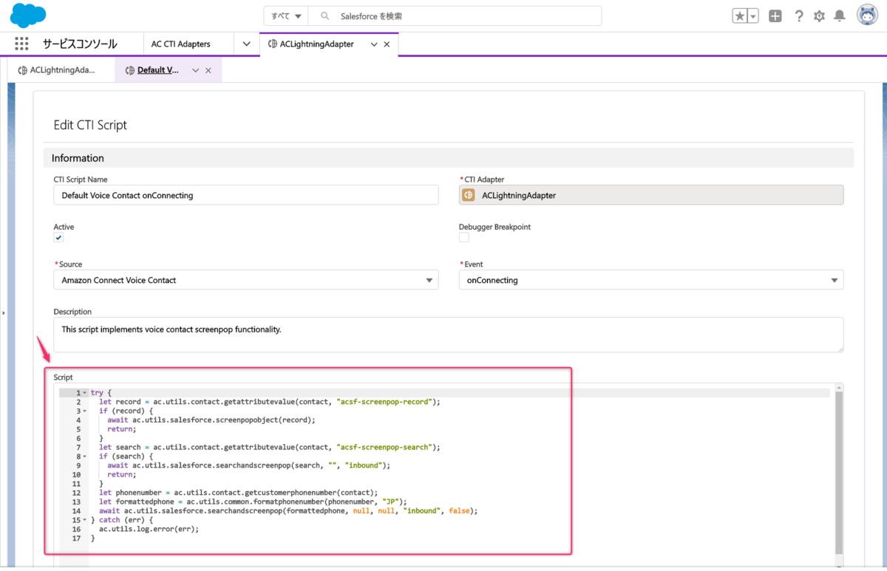The width and height of the screenshot is (887, 571).
Task: Open Global Actions with the plus icon
Action: pyautogui.click(x=775, y=15)
